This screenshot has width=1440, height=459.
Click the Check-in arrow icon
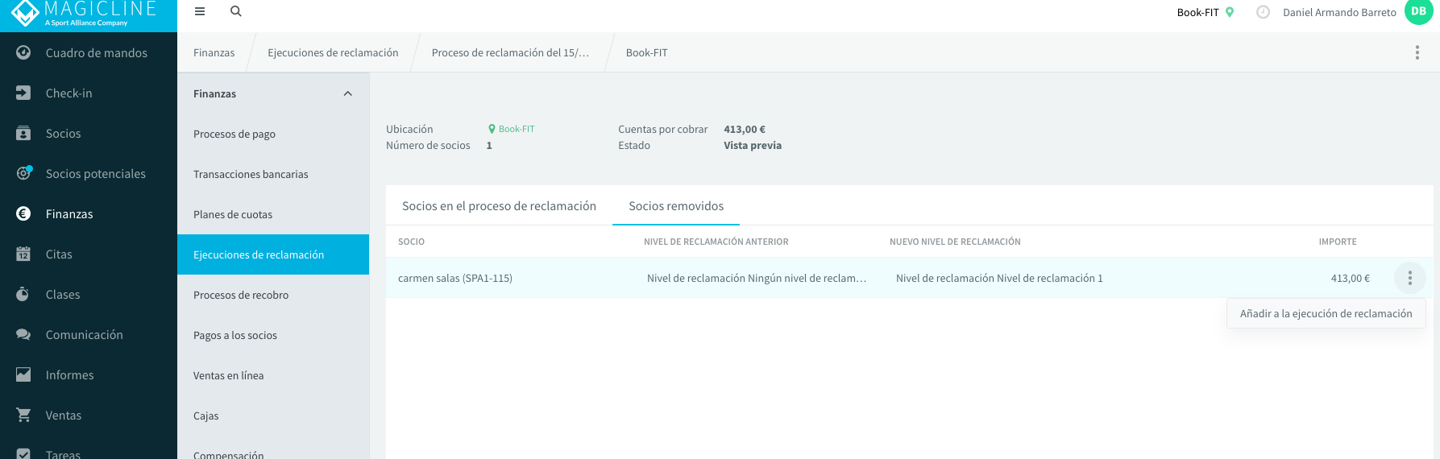(23, 93)
